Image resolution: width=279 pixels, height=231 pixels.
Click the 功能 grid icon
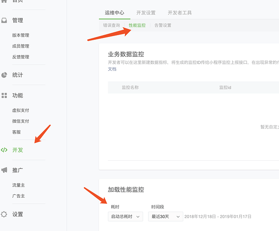4,95
